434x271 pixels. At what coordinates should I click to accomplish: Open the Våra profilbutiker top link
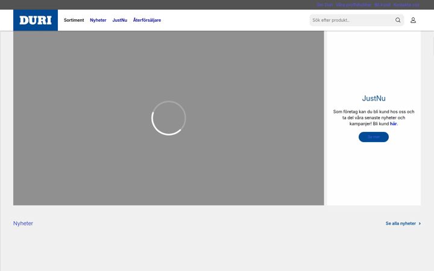coord(353,5)
